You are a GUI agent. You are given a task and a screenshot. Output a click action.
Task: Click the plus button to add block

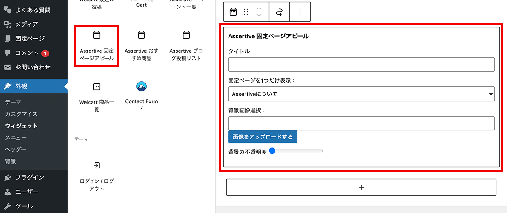[x=361, y=187]
